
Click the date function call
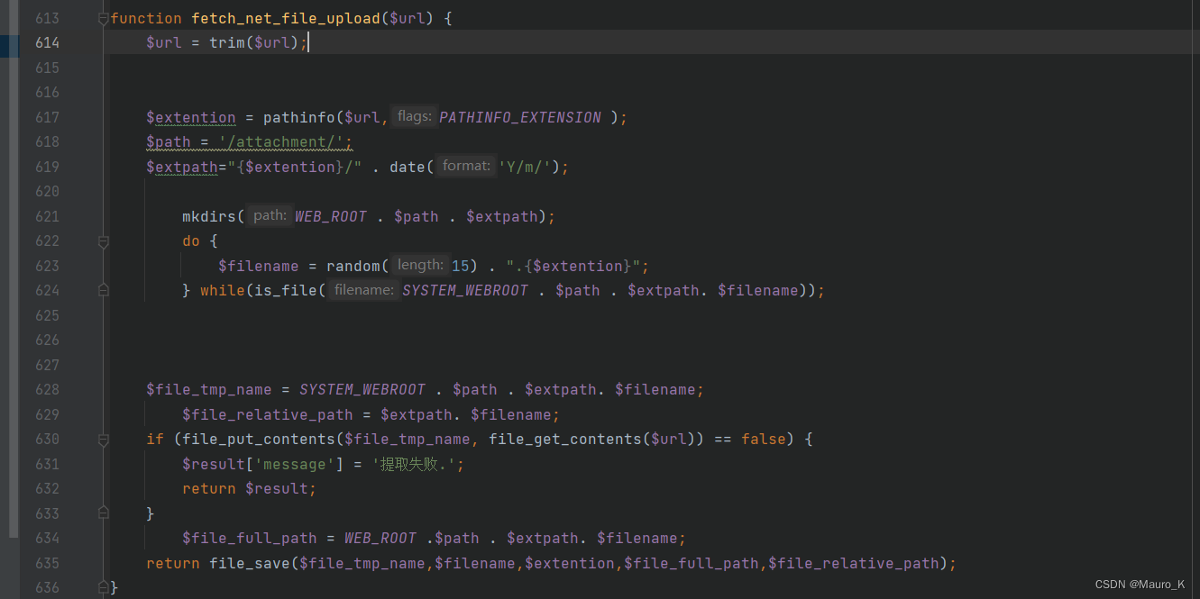pos(408,167)
